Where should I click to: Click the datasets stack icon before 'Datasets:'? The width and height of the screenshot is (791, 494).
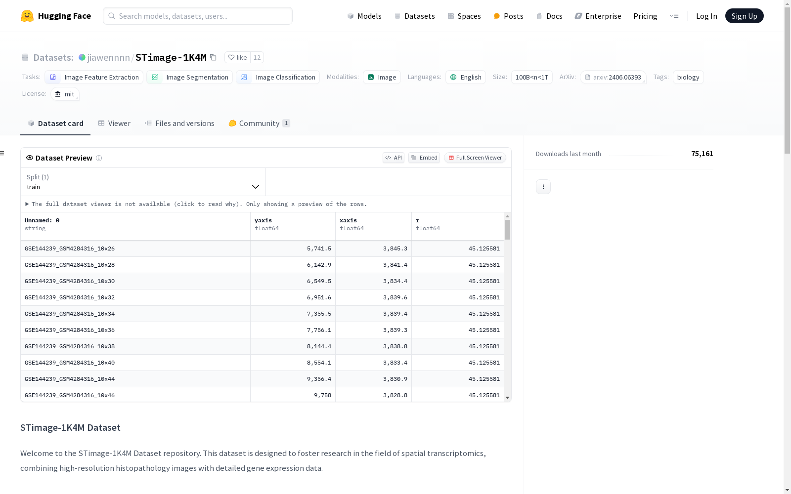tap(25, 57)
